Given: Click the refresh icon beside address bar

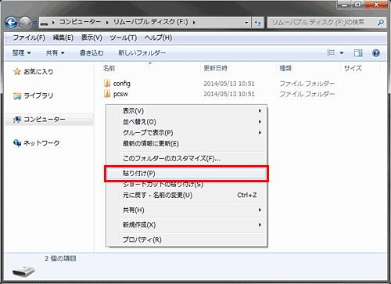Looking at the screenshot, I should (x=258, y=23).
